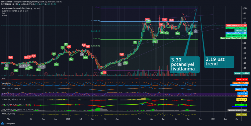The height and width of the screenshot is (126, 251).
Task: Click the ZOREN 2.71 price label
Action: (x=241, y=30)
